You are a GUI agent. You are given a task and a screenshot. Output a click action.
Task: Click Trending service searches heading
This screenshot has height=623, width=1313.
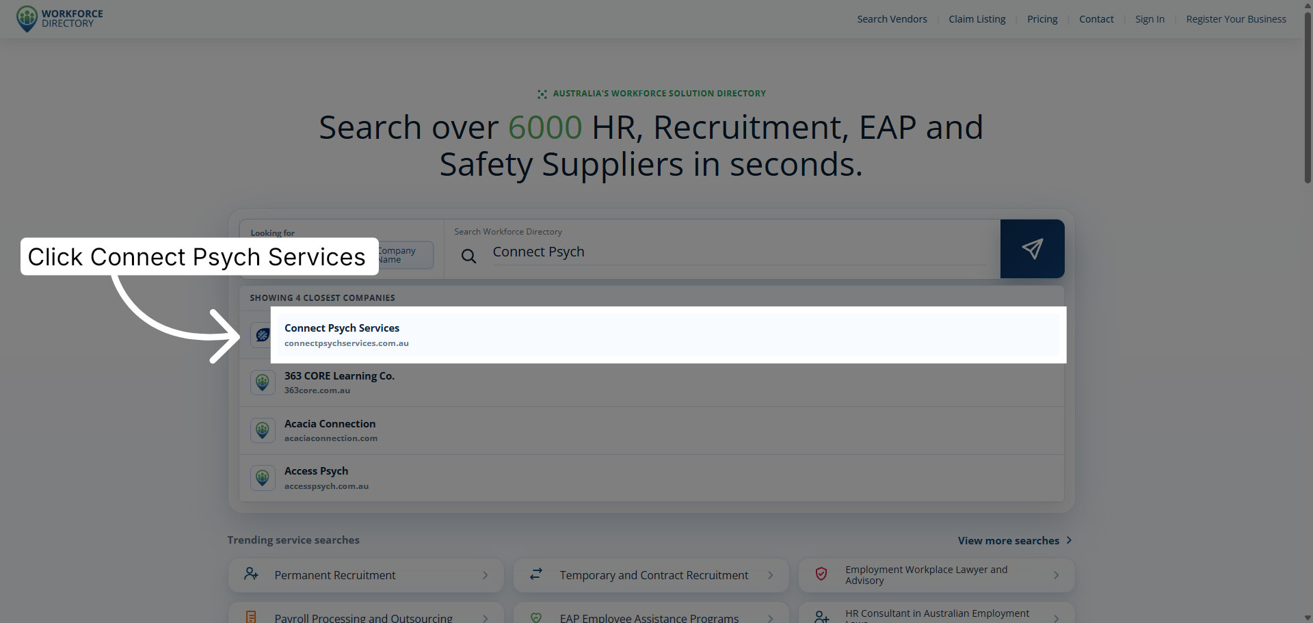[293, 540]
